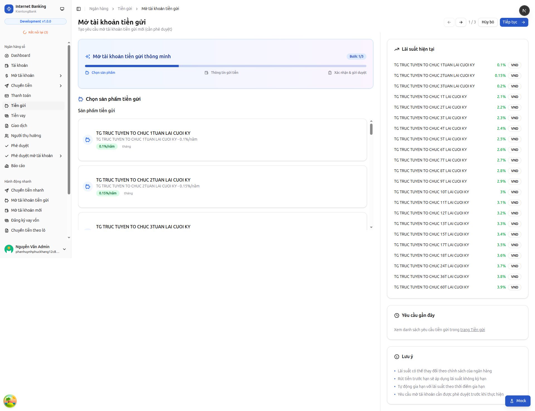Click the Hủy bỏ button

(x=488, y=22)
